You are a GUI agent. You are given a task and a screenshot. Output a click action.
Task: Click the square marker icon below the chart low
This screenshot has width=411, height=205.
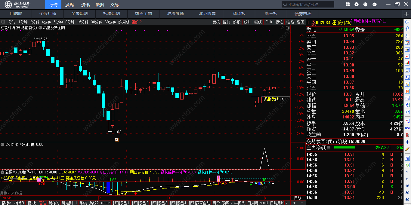pos(117,139)
